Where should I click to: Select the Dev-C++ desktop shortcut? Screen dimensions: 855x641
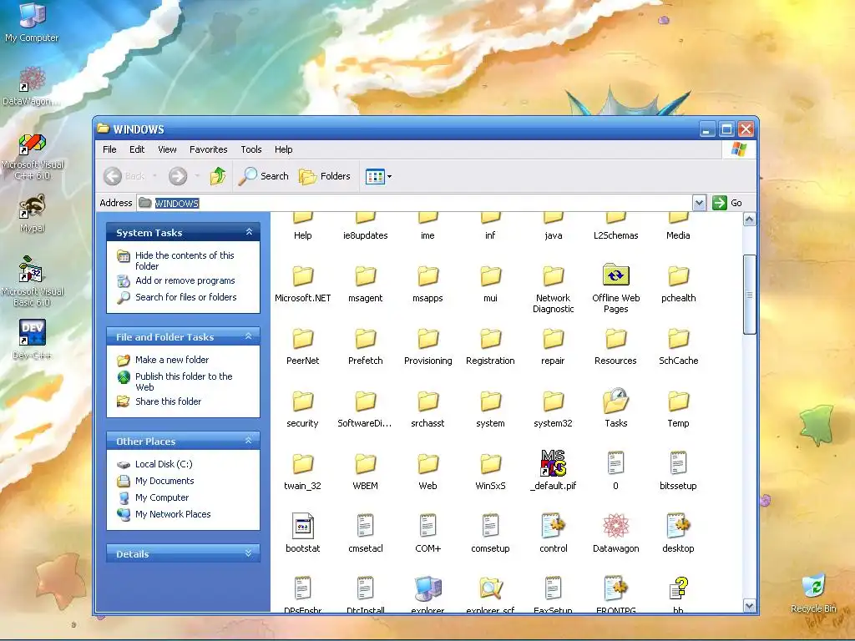pos(33,341)
